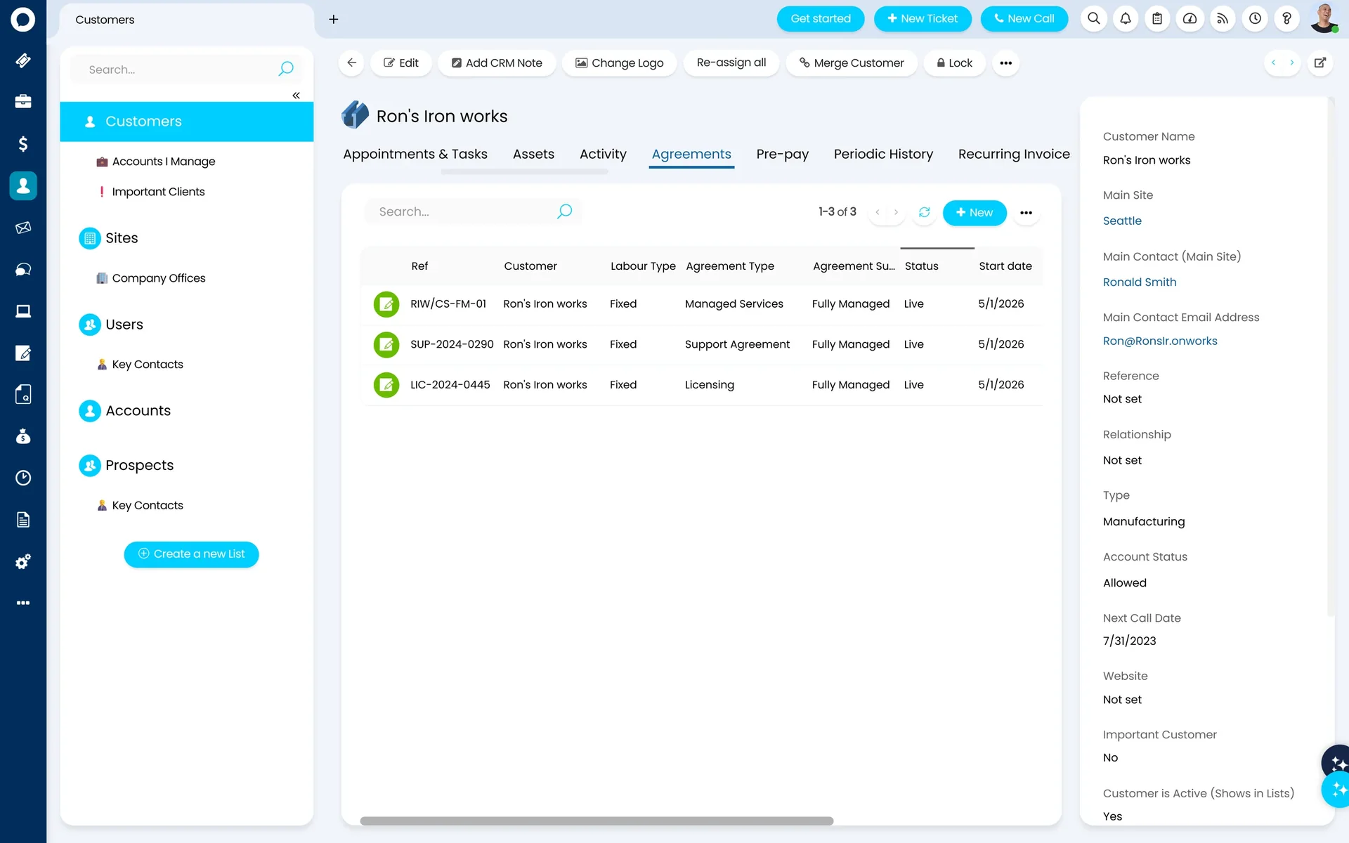Open more customer actions ellipsis menu
This screenshot has height=843, width=1349.
coord(1006,63)
